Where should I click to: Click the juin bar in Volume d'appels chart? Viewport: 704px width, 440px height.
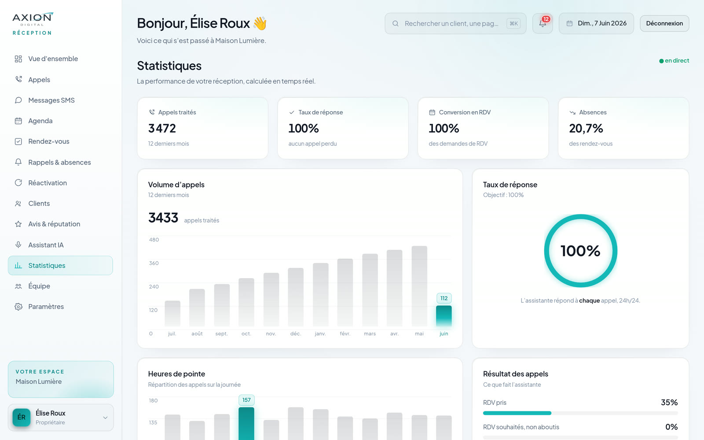pyautogui.click(x=444, y=316)
